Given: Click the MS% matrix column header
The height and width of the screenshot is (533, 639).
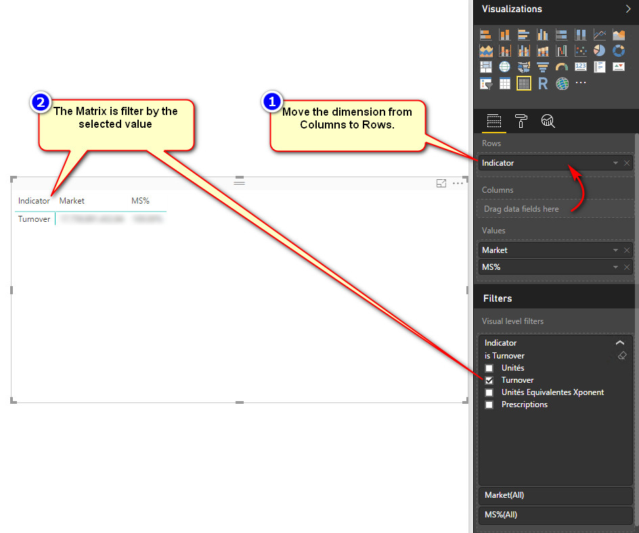Looking at the screenshot, I should (140, 201).
